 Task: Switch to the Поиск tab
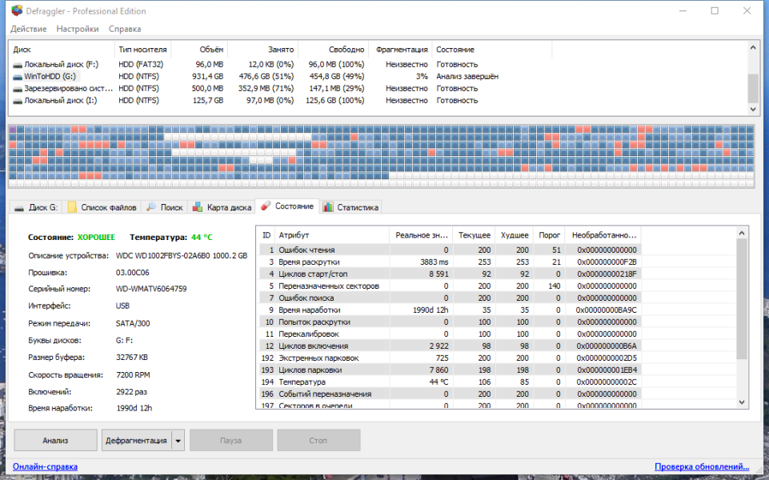click(165, 207)
